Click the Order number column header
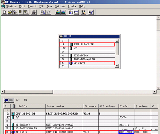 64,106
